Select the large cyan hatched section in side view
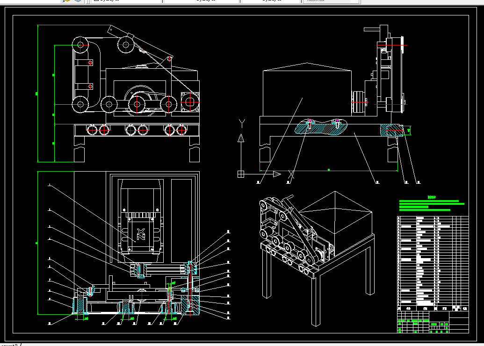This screenshot has width=484, height=346. tap(321, 128)
